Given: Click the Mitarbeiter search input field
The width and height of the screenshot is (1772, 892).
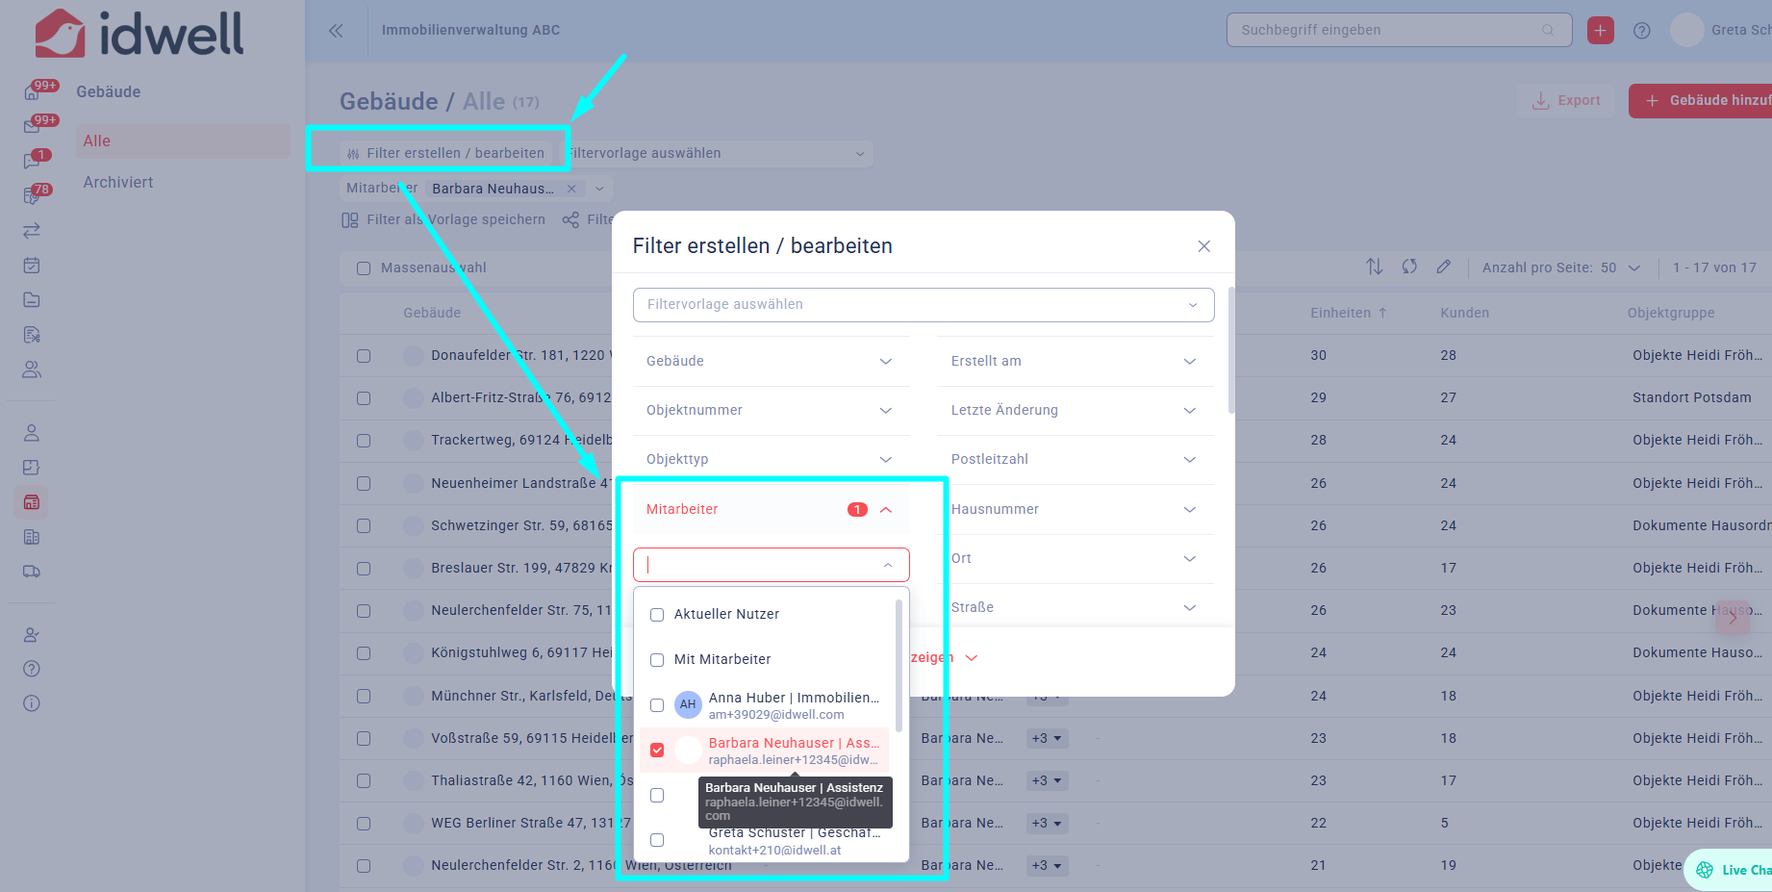Looking at the screenshot, I should point(771,565).
